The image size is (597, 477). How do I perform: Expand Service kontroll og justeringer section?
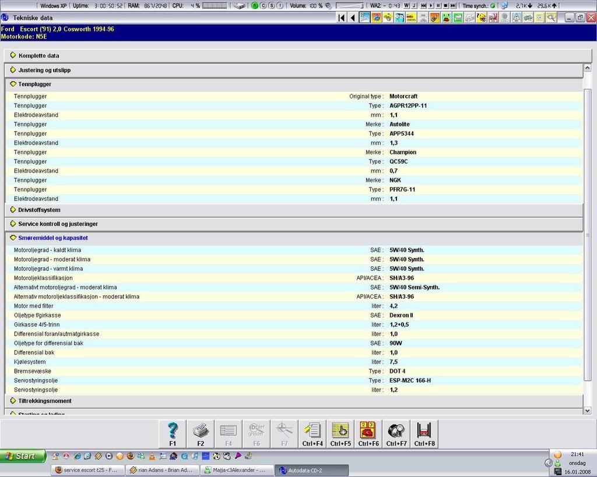click(x=294, y=224)
